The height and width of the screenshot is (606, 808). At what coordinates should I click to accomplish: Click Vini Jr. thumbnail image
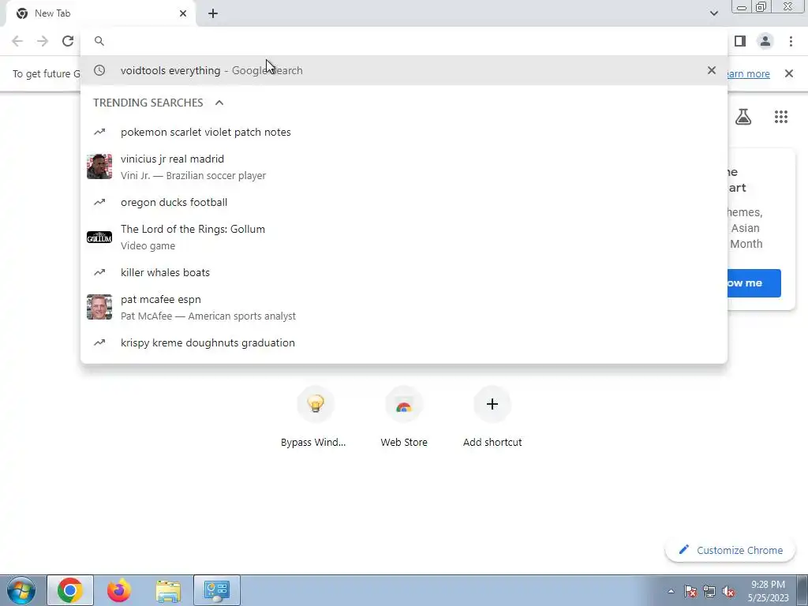99,167
